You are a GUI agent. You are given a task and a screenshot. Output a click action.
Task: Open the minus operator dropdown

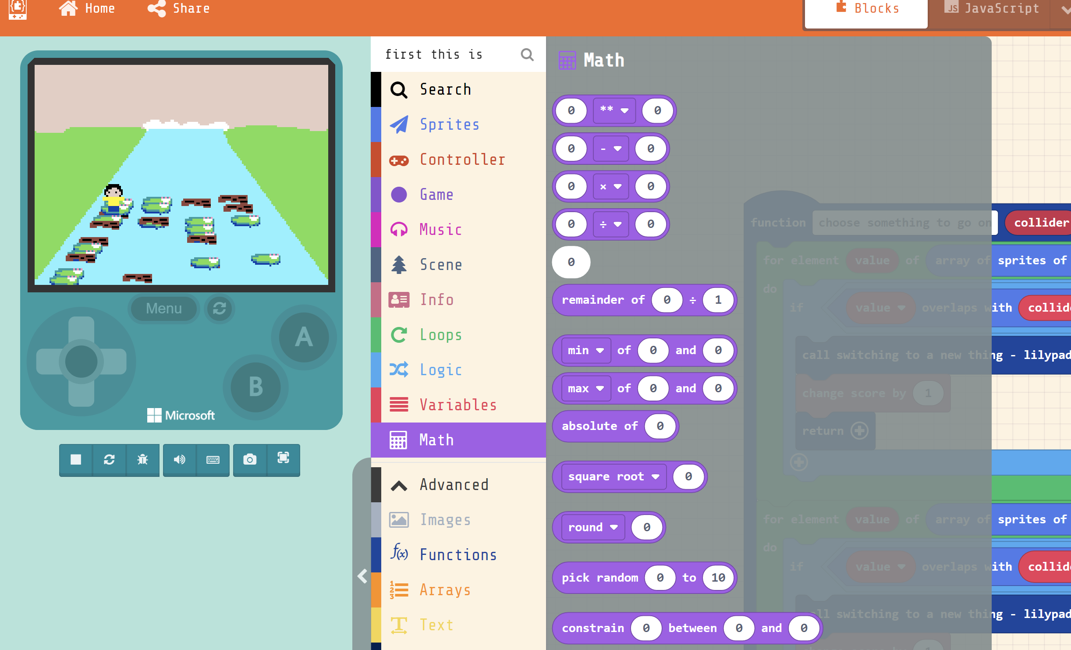click(x=611, y=149)
